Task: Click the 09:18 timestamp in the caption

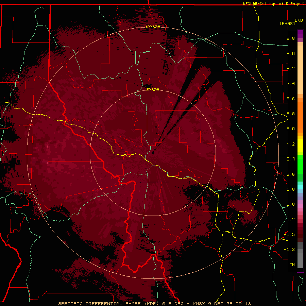Action: click(243, 304)
